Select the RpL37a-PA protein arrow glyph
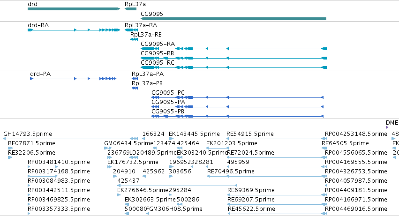Image resolution: width=399 pixels, height=216 pixels. (x=135, y=79)
